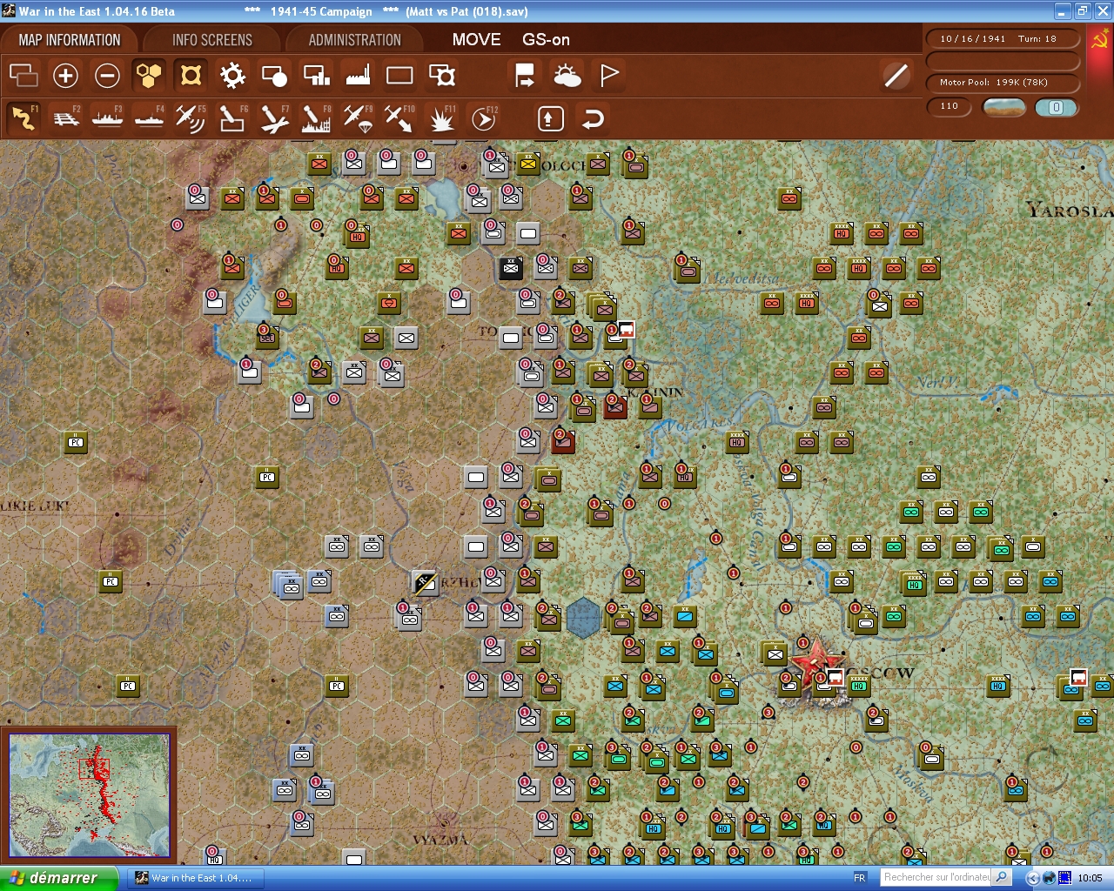Open the MAP INFORMATION tab

click(x=70, y=40)
